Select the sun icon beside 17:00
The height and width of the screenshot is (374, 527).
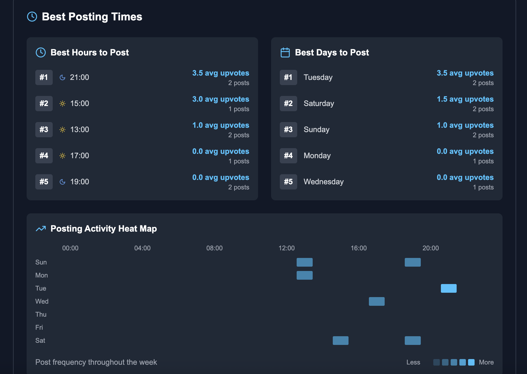click(x=62, y=156)
